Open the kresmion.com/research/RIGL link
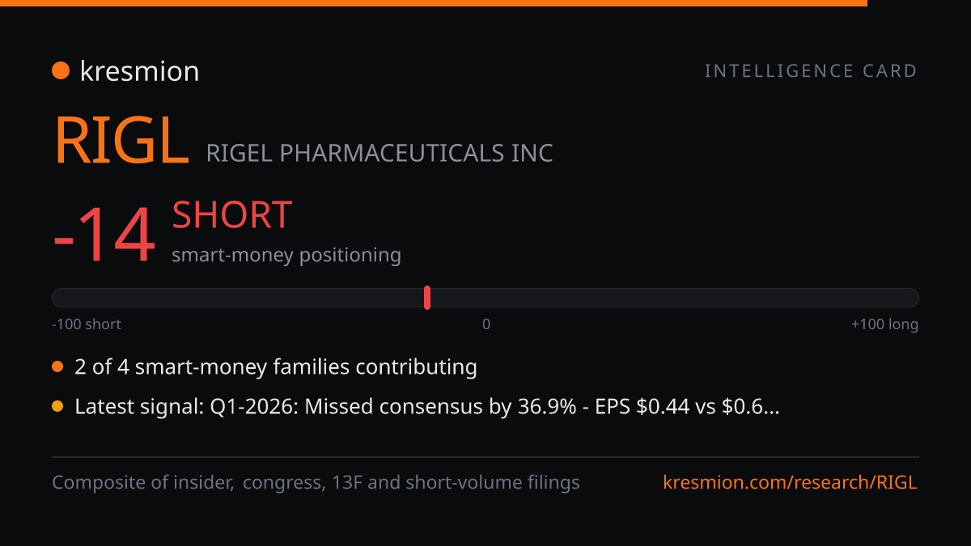Screen dimensions: 971x546 coord(791,483)
